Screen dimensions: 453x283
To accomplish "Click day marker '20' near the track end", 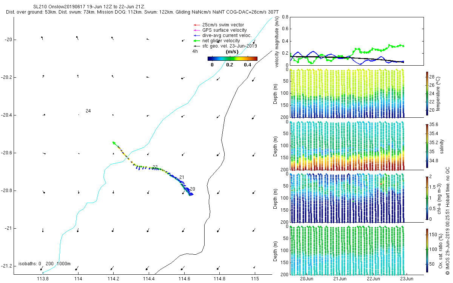I will pyautogui.click(x=193, y=189).
